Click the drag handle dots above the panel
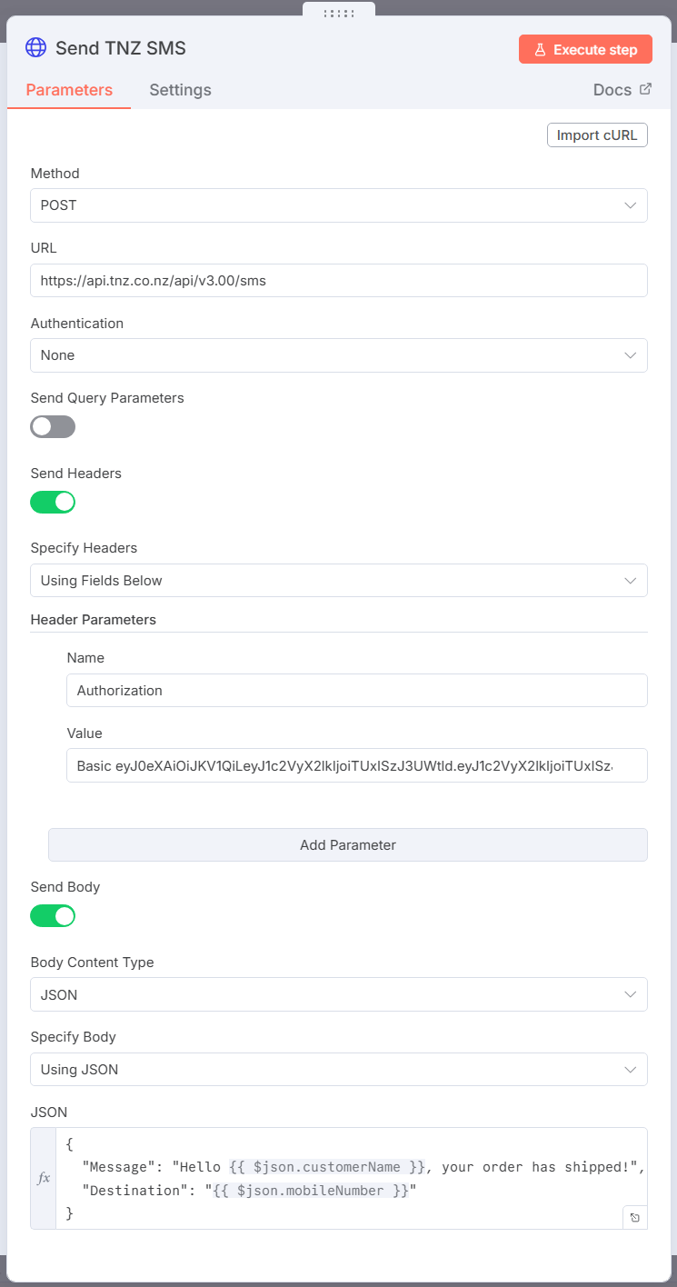 (338, 15)
